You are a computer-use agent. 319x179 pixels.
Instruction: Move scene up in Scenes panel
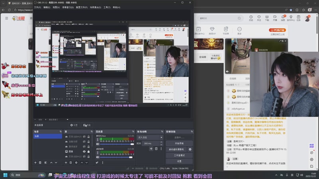pos(51,163)
